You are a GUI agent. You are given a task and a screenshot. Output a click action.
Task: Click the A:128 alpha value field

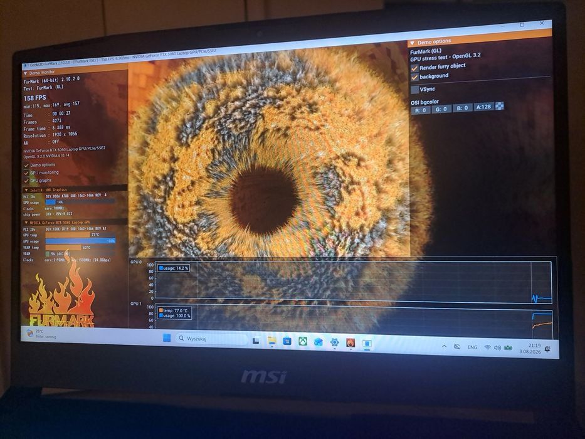(483, 107)
